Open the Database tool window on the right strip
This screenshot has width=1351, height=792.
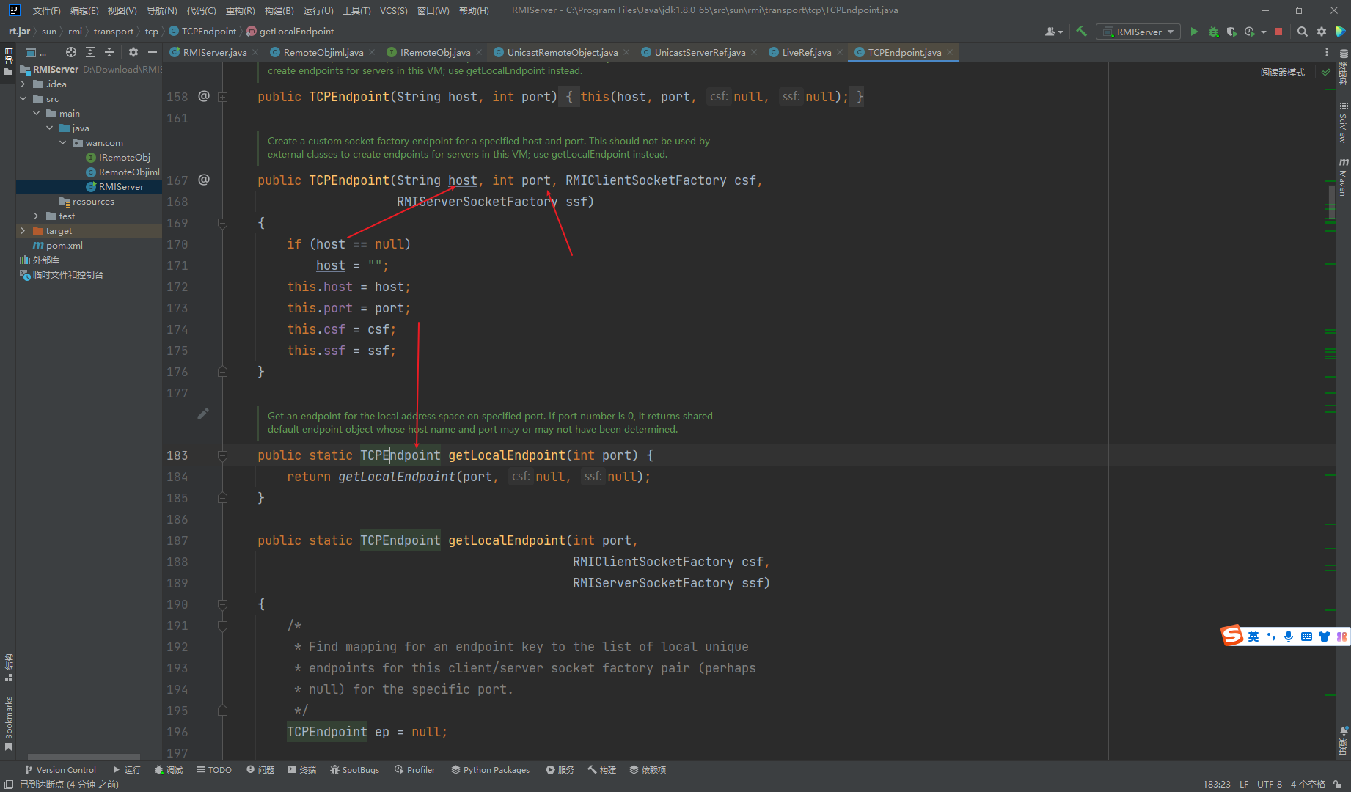click(1343, 67)
